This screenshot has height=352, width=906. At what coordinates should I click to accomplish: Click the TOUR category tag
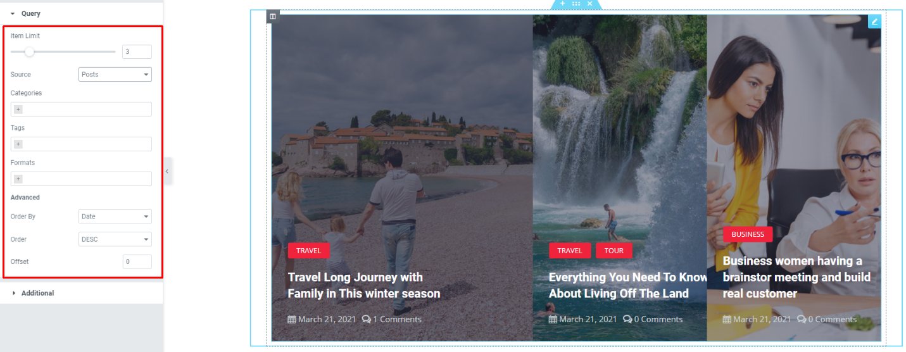(x=613, y=251)
